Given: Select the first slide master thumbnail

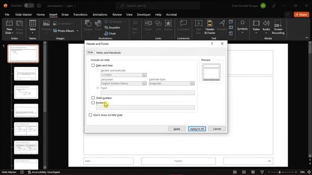Looking at the screenshot, I should 23,53.
